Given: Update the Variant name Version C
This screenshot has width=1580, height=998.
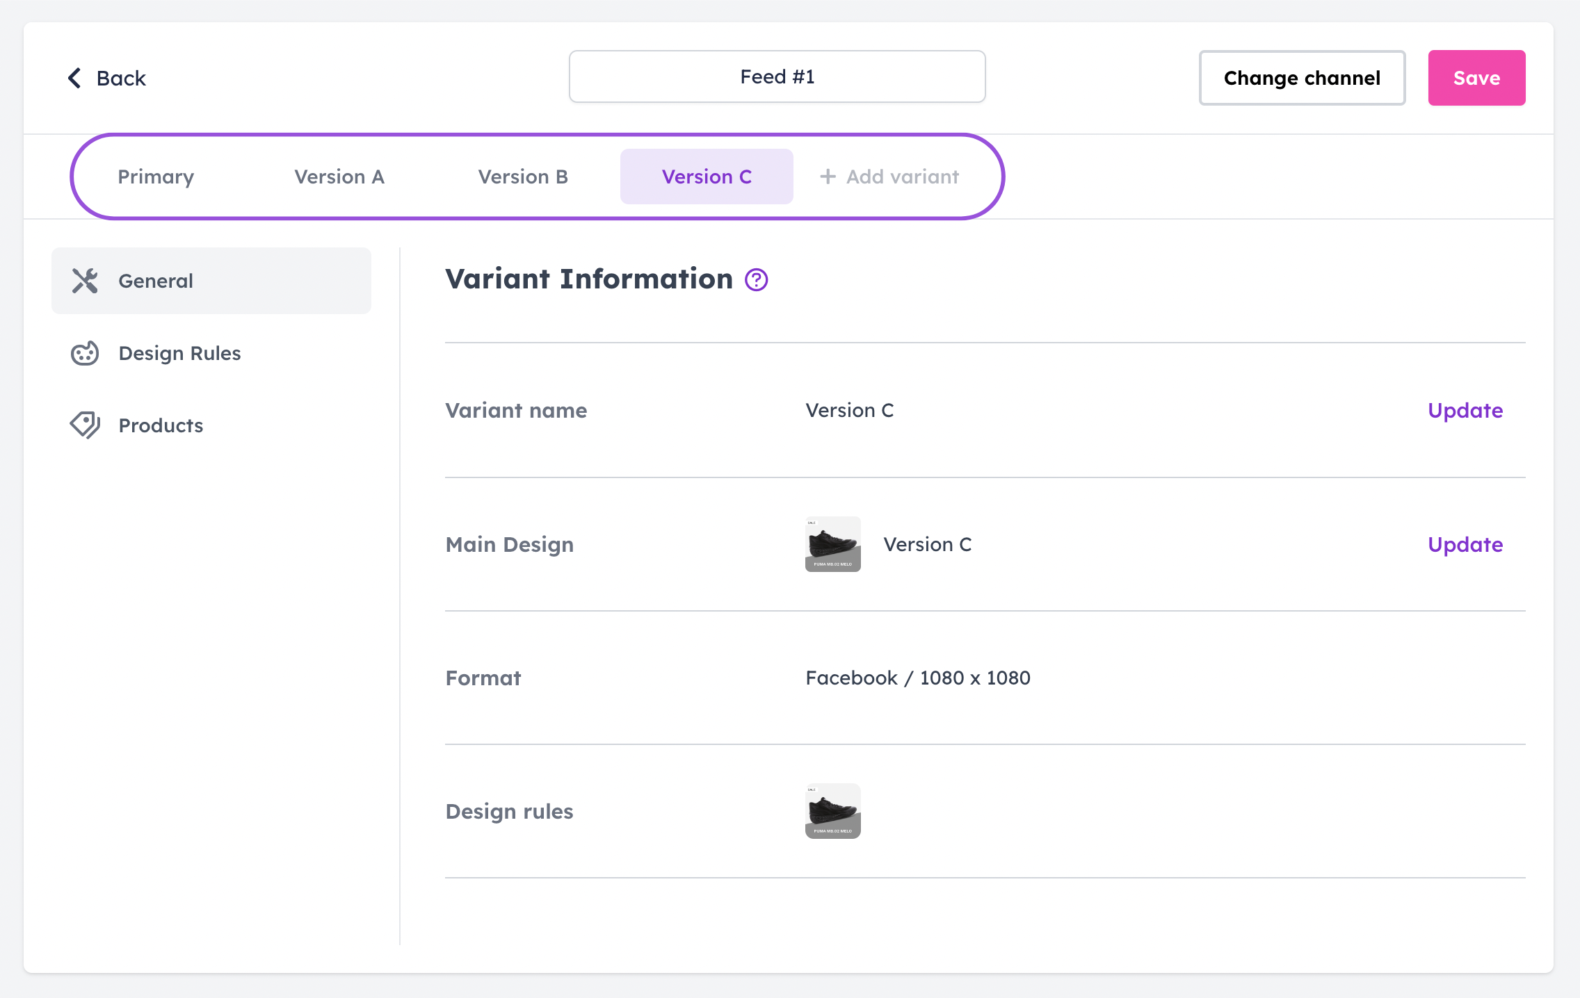Looking at the screenshot, I should click(1465, 410).
